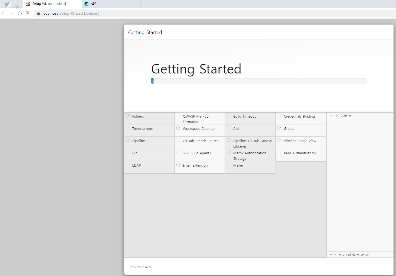Click the Matrix Authorization Strategy label
Image resolution: width=396 pixels, height=276 pixels.
250,156
